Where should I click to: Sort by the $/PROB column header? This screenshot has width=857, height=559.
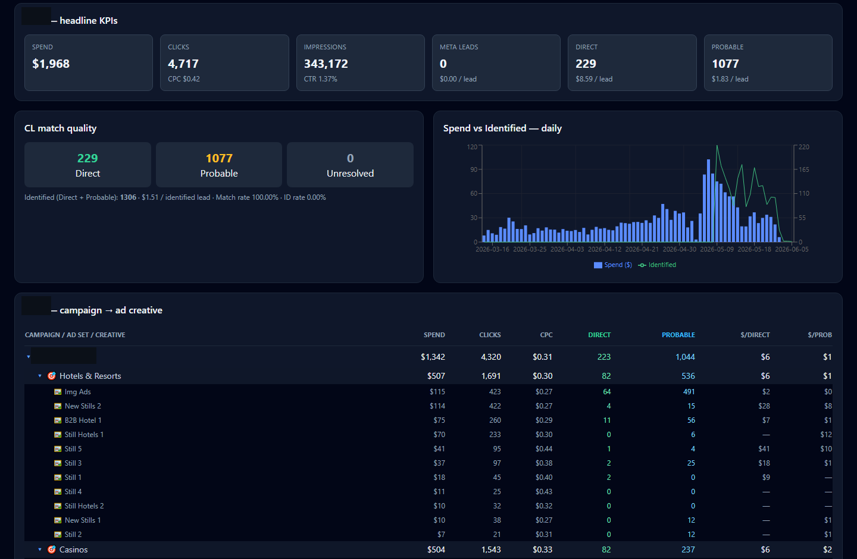[820, 335]
